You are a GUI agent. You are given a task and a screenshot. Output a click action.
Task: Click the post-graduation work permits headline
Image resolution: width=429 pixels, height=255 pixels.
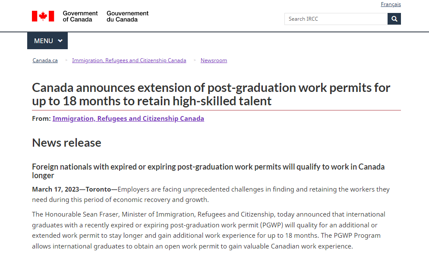point(211,94)
